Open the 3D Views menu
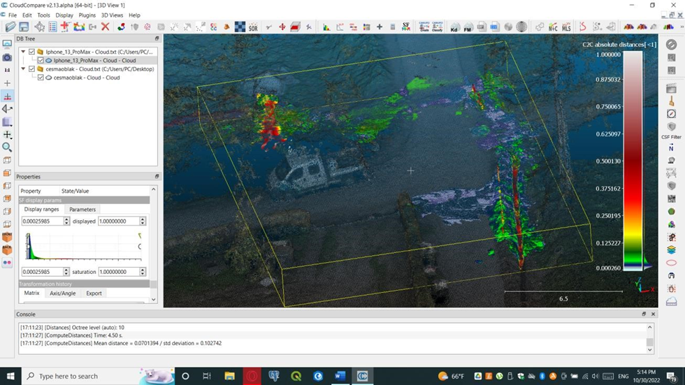 tap(112, 15)
